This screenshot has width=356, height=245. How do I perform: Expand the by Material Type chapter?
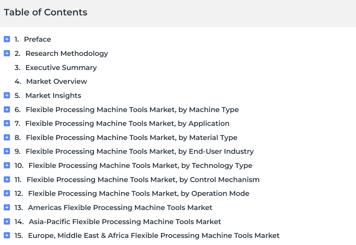pos(7,137)
